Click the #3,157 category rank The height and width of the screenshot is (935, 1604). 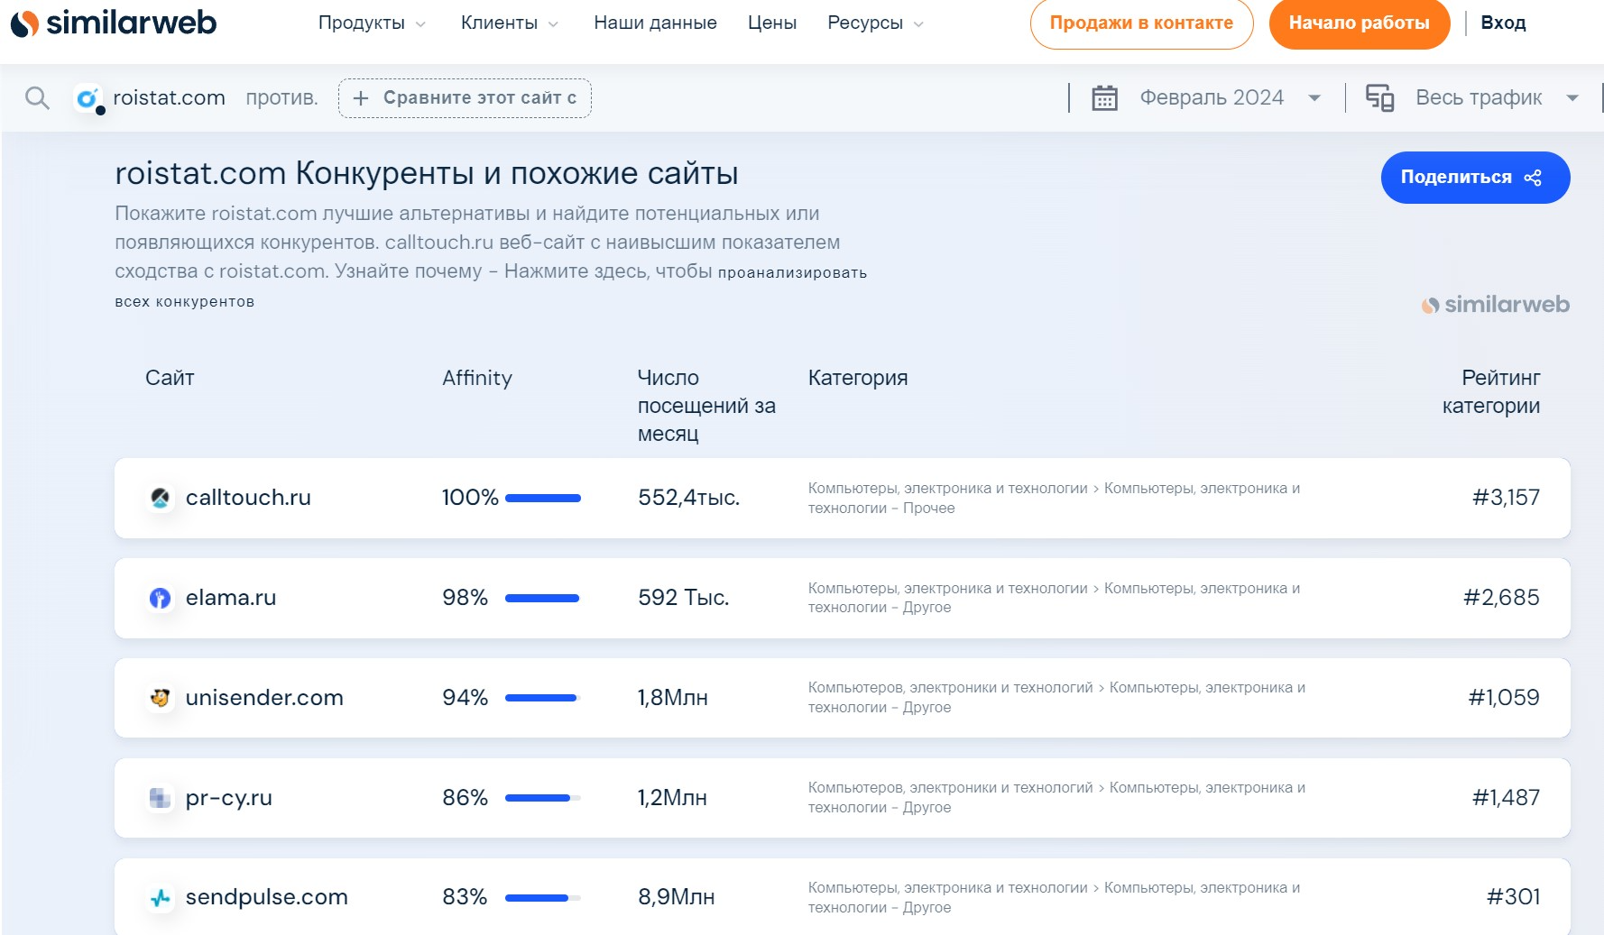coord(1506,498)
